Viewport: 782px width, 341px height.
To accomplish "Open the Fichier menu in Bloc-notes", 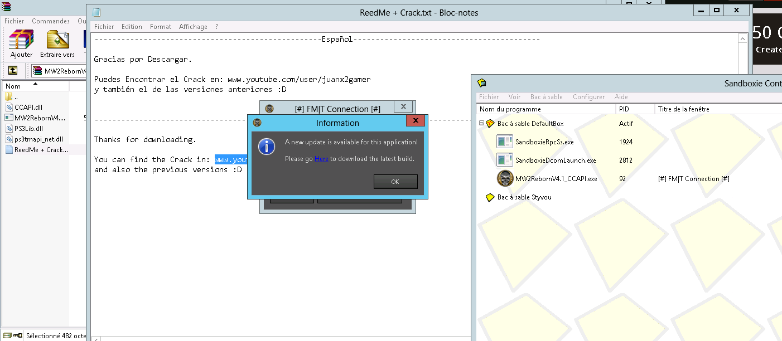I will click(x=104, y=27).
